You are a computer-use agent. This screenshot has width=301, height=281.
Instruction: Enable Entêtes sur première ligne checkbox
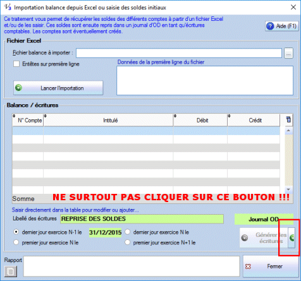click(16, 64)
